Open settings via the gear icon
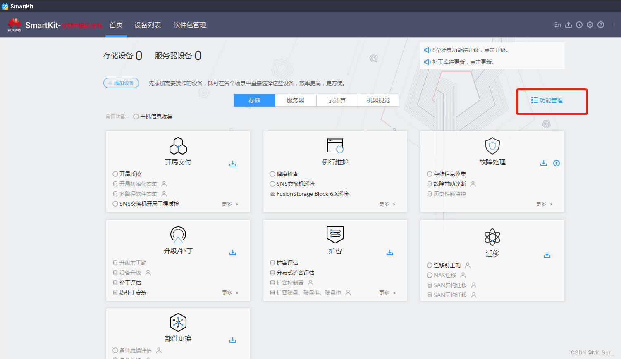The height and width of the screenshot is (359, 621). [590, 25]
